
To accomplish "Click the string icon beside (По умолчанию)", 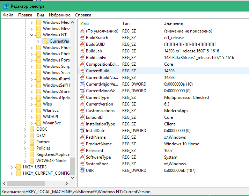I will point(82,31).
